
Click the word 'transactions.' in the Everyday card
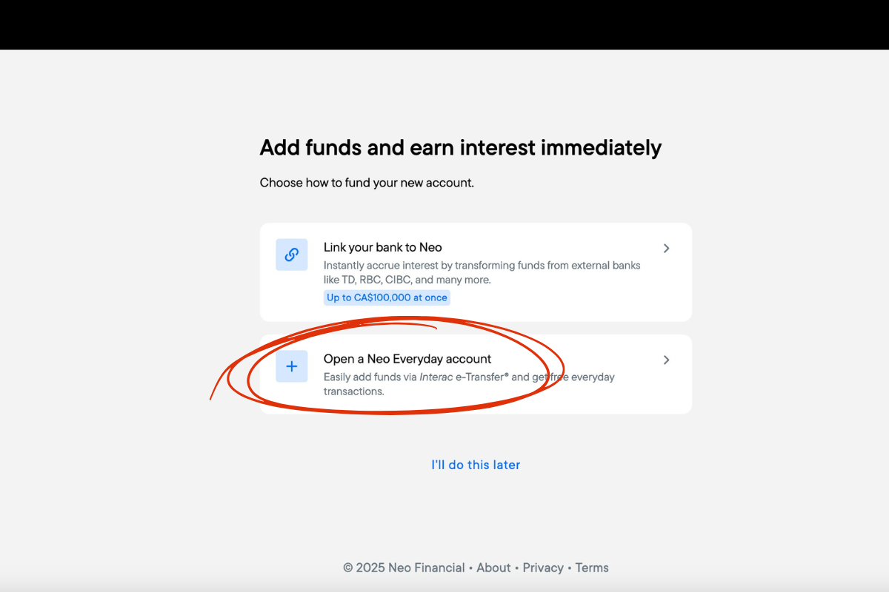[x=354, y=391]
